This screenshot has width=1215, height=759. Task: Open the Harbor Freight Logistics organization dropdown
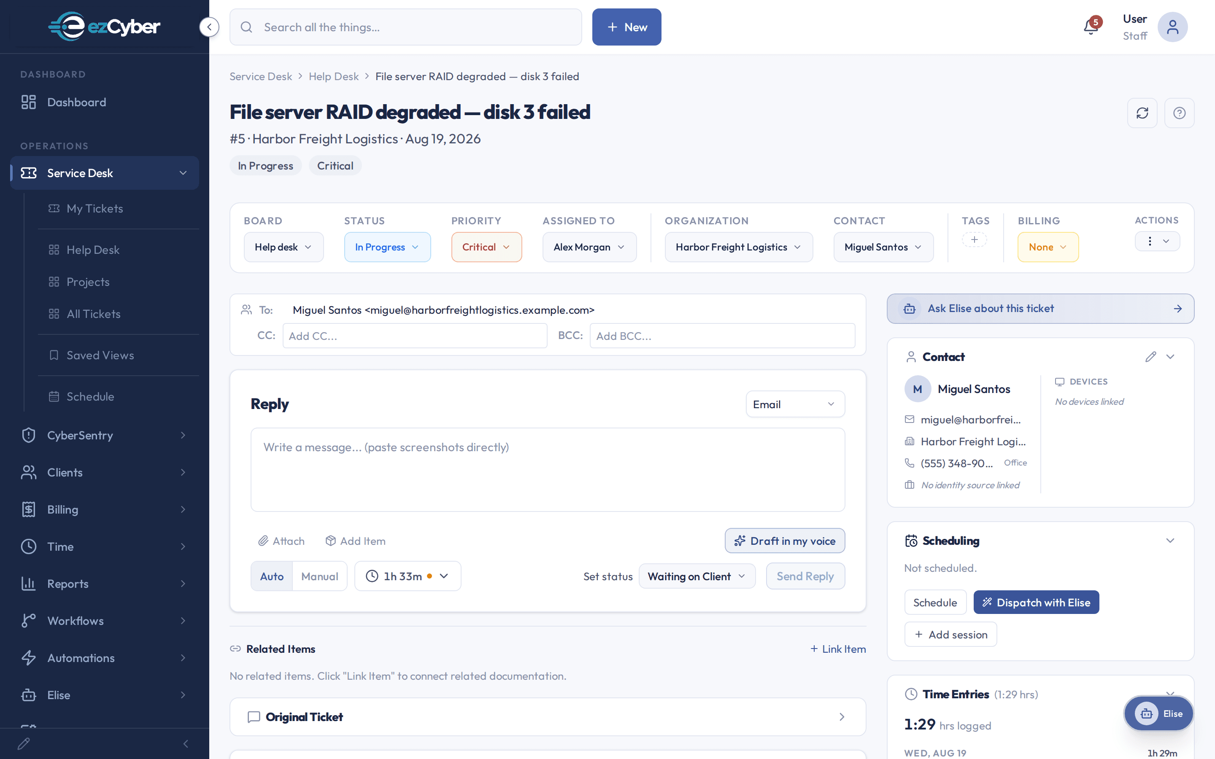(x=739, y=247)
